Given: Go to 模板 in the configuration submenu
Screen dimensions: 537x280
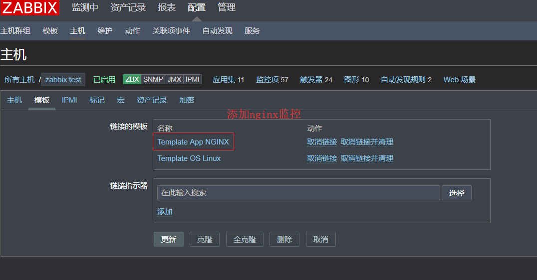Looking at the screenshot, I should 50,31.
